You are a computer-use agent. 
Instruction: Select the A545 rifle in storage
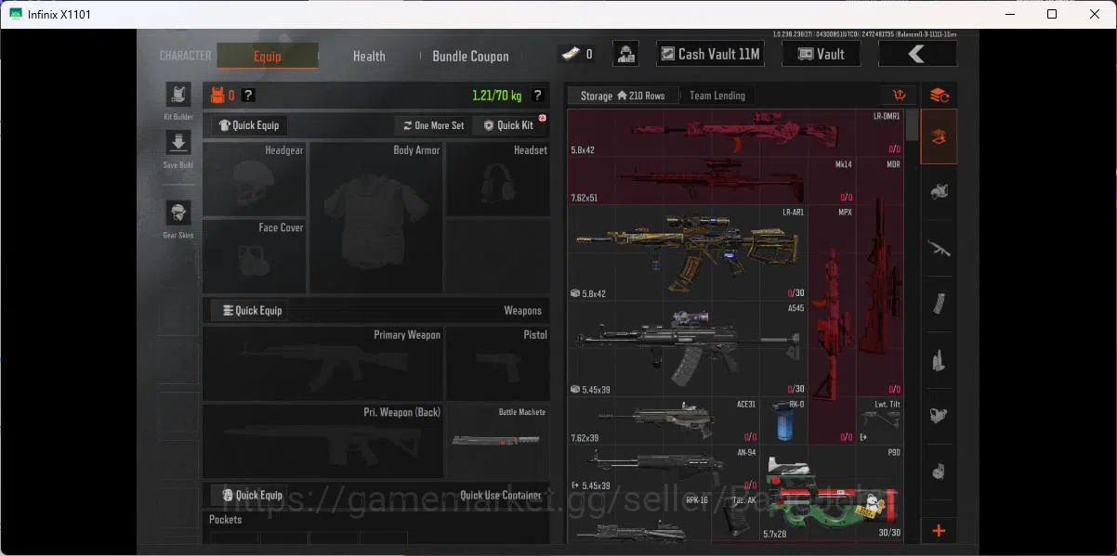688,348
